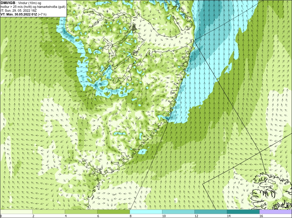292x218 pixels.
Task: Click the '(+7 h)' forecast offset text
Action: (42, 14)
